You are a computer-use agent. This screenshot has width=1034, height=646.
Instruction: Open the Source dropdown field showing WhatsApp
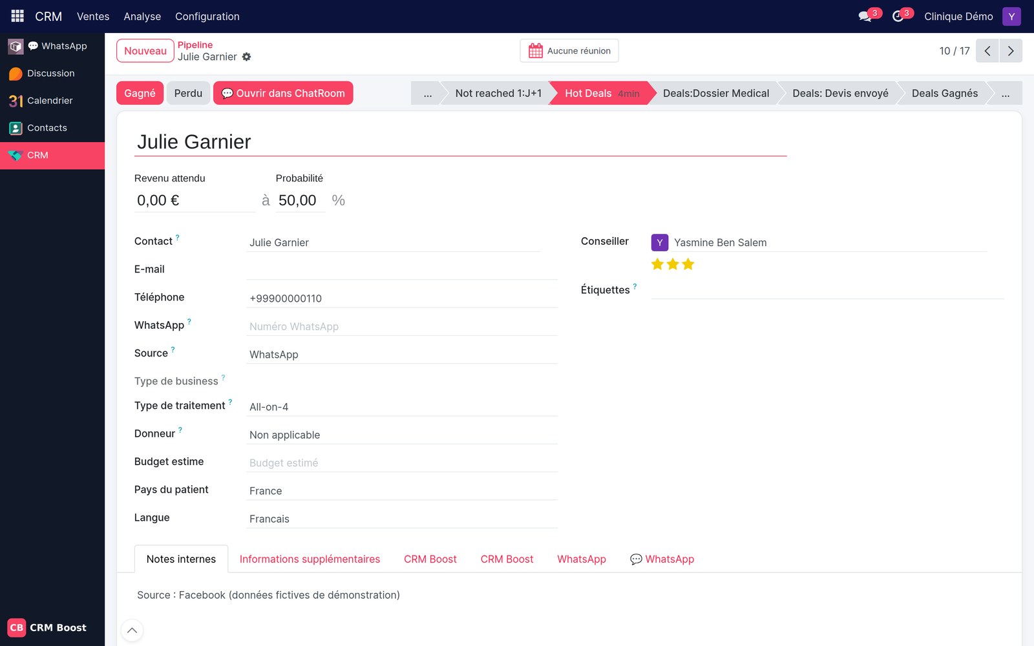click(402, 355)
